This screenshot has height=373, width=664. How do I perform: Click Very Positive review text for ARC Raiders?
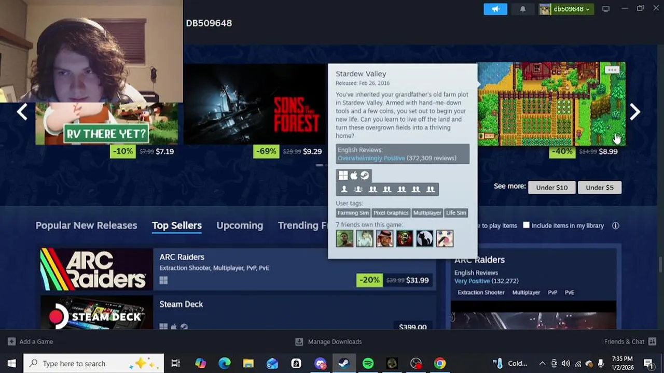click(472, 281)
